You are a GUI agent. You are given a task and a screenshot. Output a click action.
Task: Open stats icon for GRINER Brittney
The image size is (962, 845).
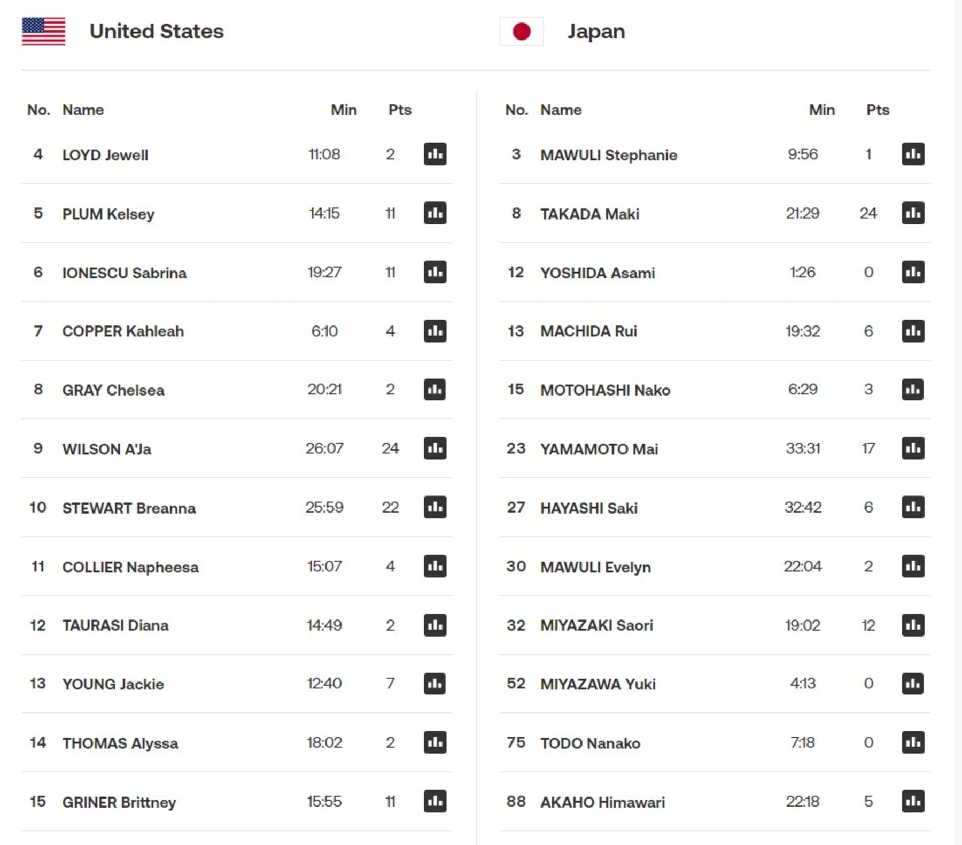[x=435, y=801]
